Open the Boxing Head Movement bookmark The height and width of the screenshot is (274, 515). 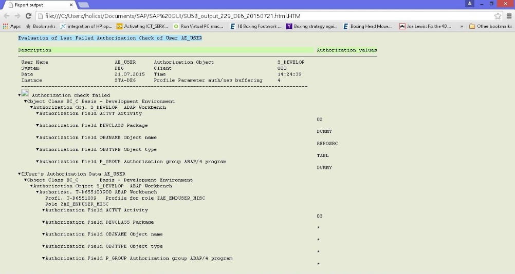(367, 26)
